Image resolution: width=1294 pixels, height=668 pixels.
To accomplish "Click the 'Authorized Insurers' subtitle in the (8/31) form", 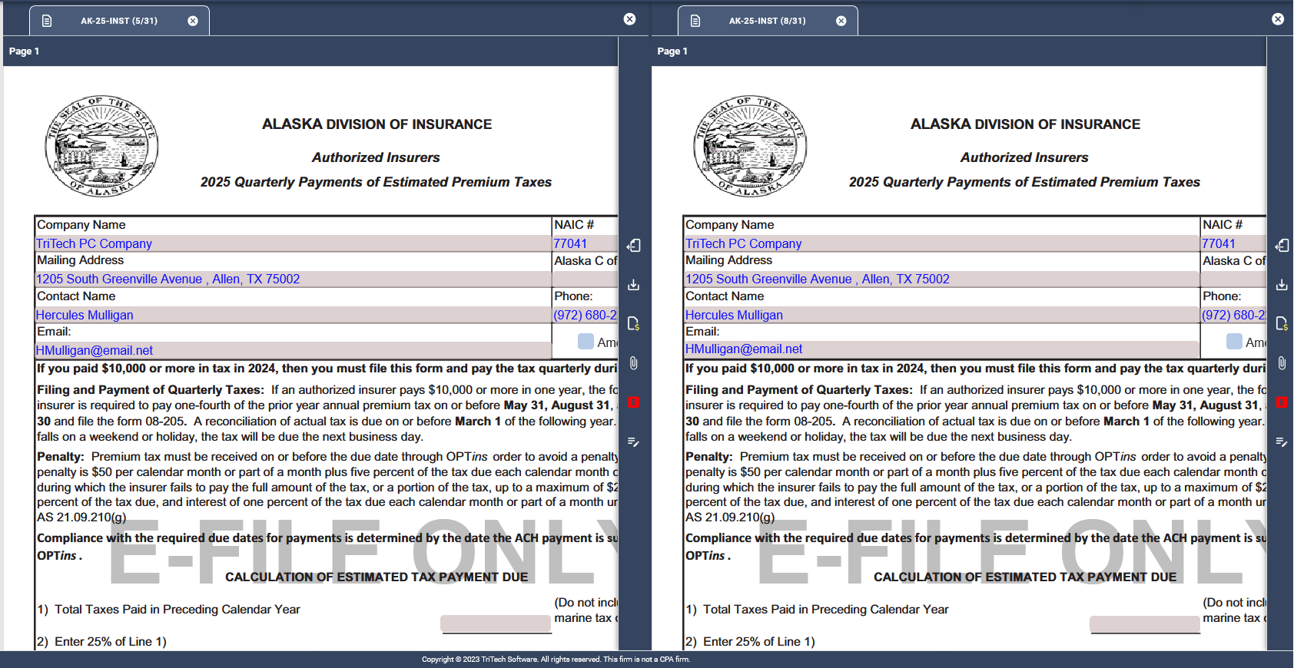I will (x=1024, y=157).
